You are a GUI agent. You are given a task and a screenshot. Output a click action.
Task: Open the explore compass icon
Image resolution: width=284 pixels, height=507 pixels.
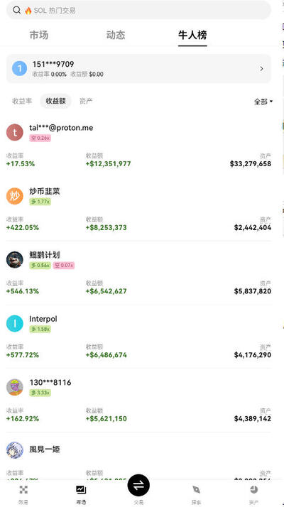pos(197,489)
